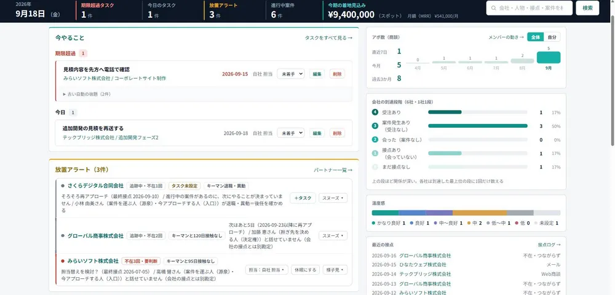Open パートナー一覧 link
This screenshot has width=615, height=295.
click(x=333, y=170)
